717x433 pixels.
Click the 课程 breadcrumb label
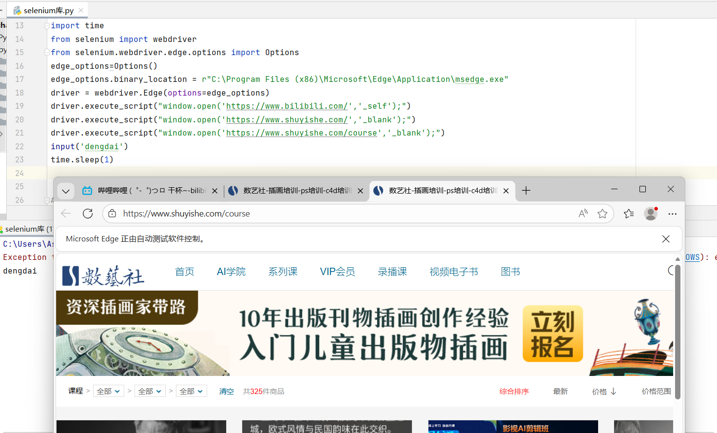point(76,391)
